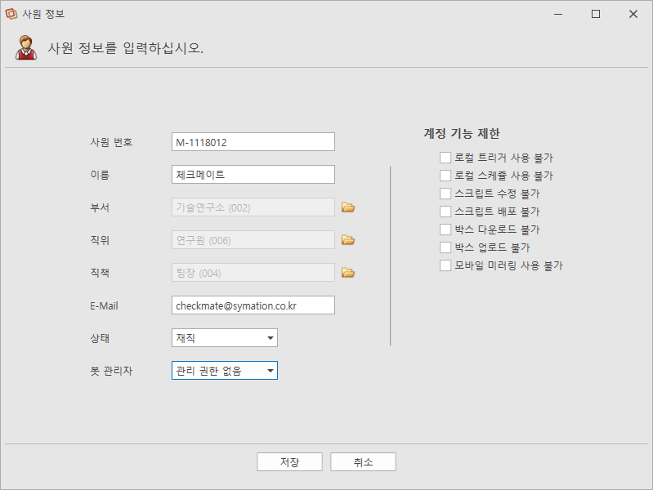
Task: Open the 상태 dropdown showing 재직
Action: [x=225, y=337]
